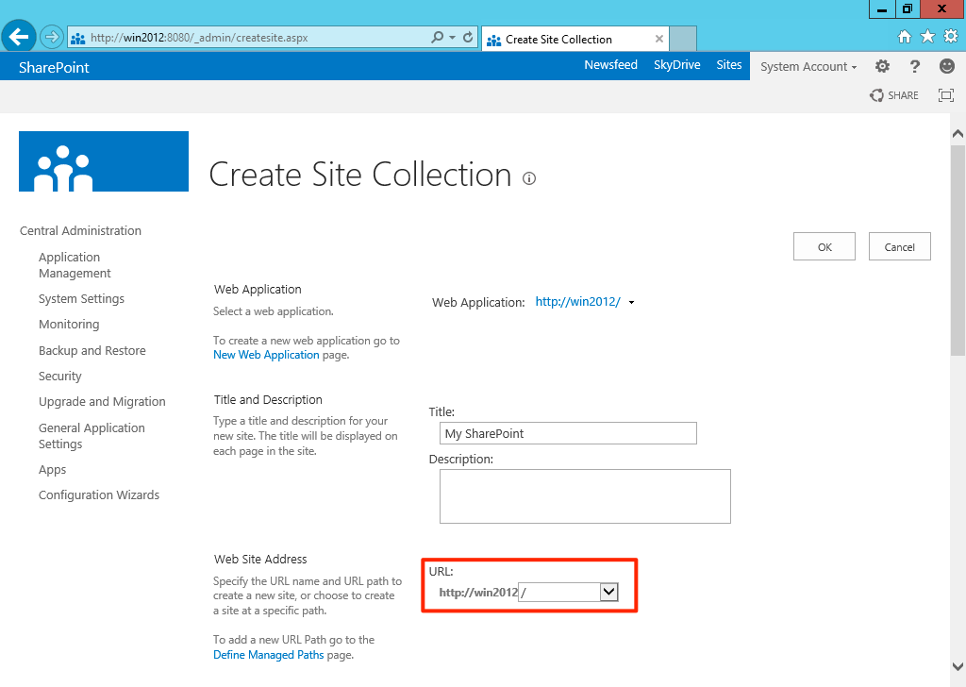Go to Central Administration
Screen dimensions: 966x687
pos(80,230)
